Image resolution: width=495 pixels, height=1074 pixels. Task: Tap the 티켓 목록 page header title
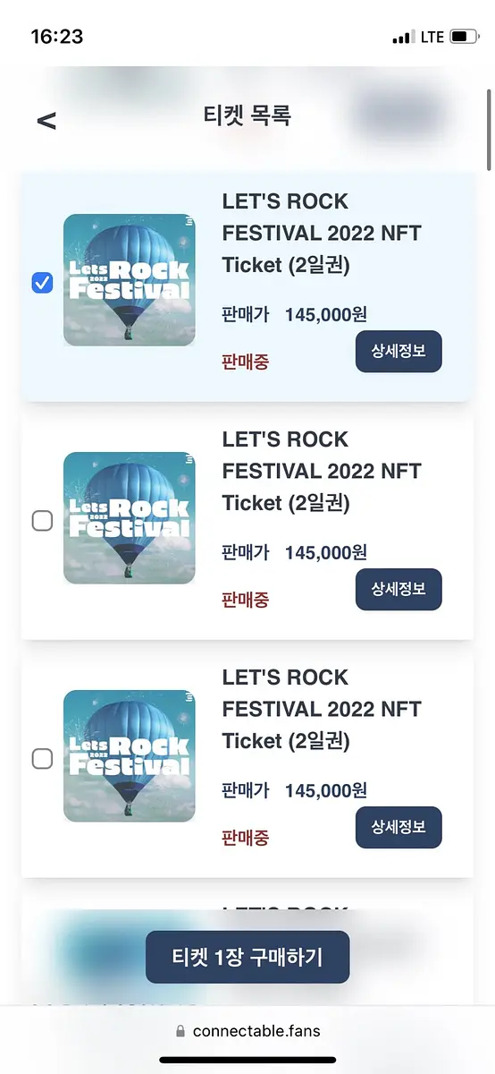click(x=247, y=115)
